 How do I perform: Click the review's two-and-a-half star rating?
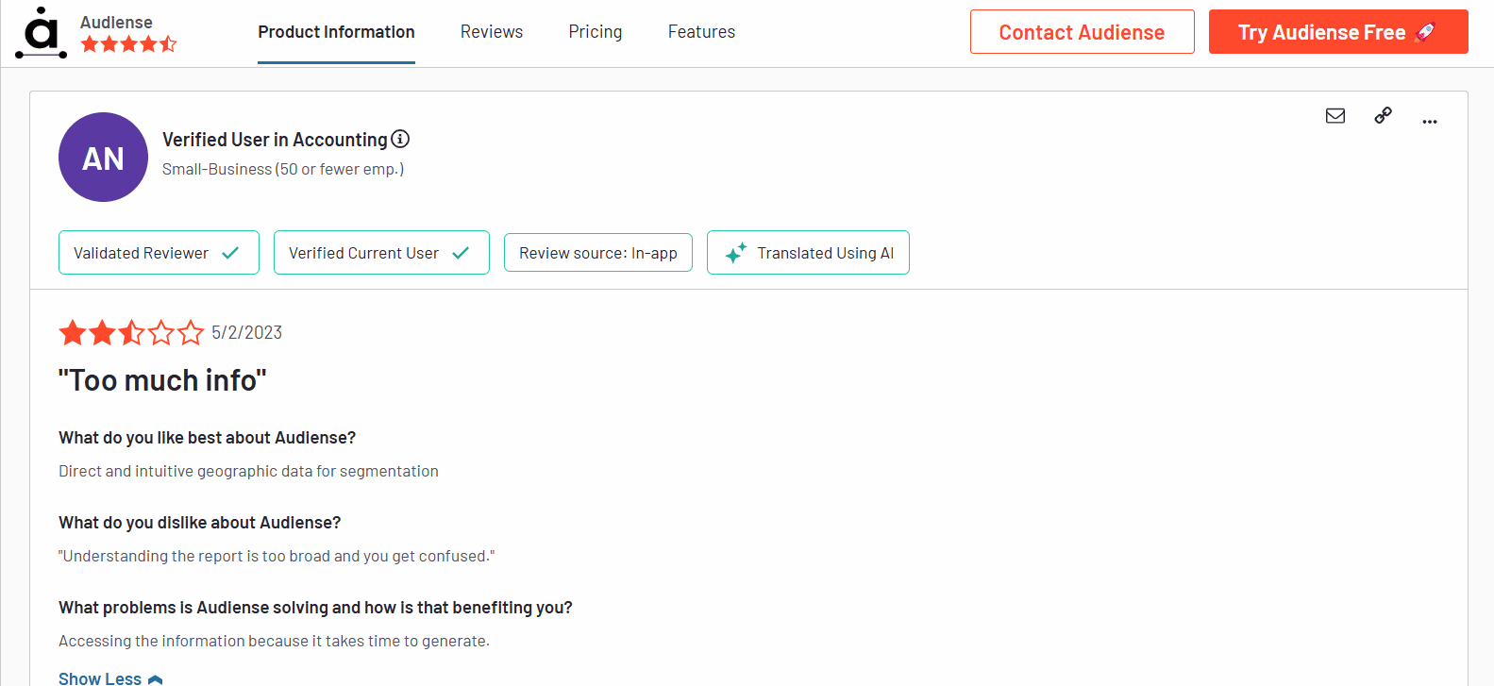click(x=131, y=332)
